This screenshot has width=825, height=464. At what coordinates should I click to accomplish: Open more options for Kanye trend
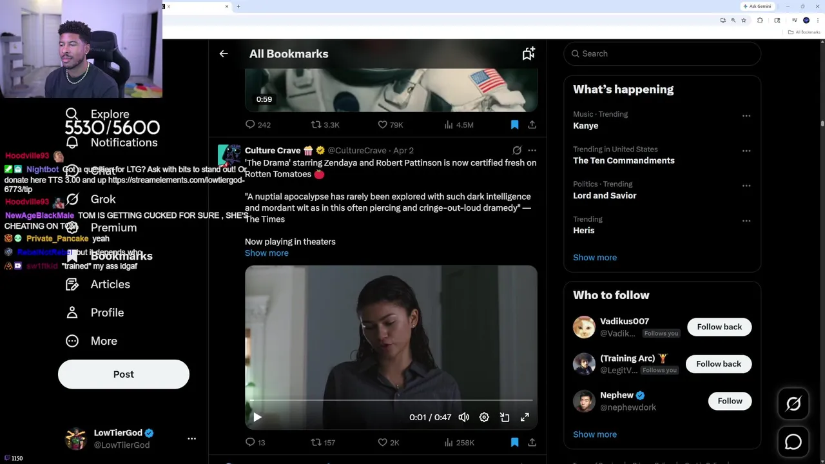(x=746, y=116)
